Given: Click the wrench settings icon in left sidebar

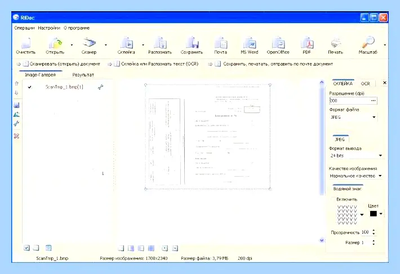Looking at the screenshot, I should point(16,124).
